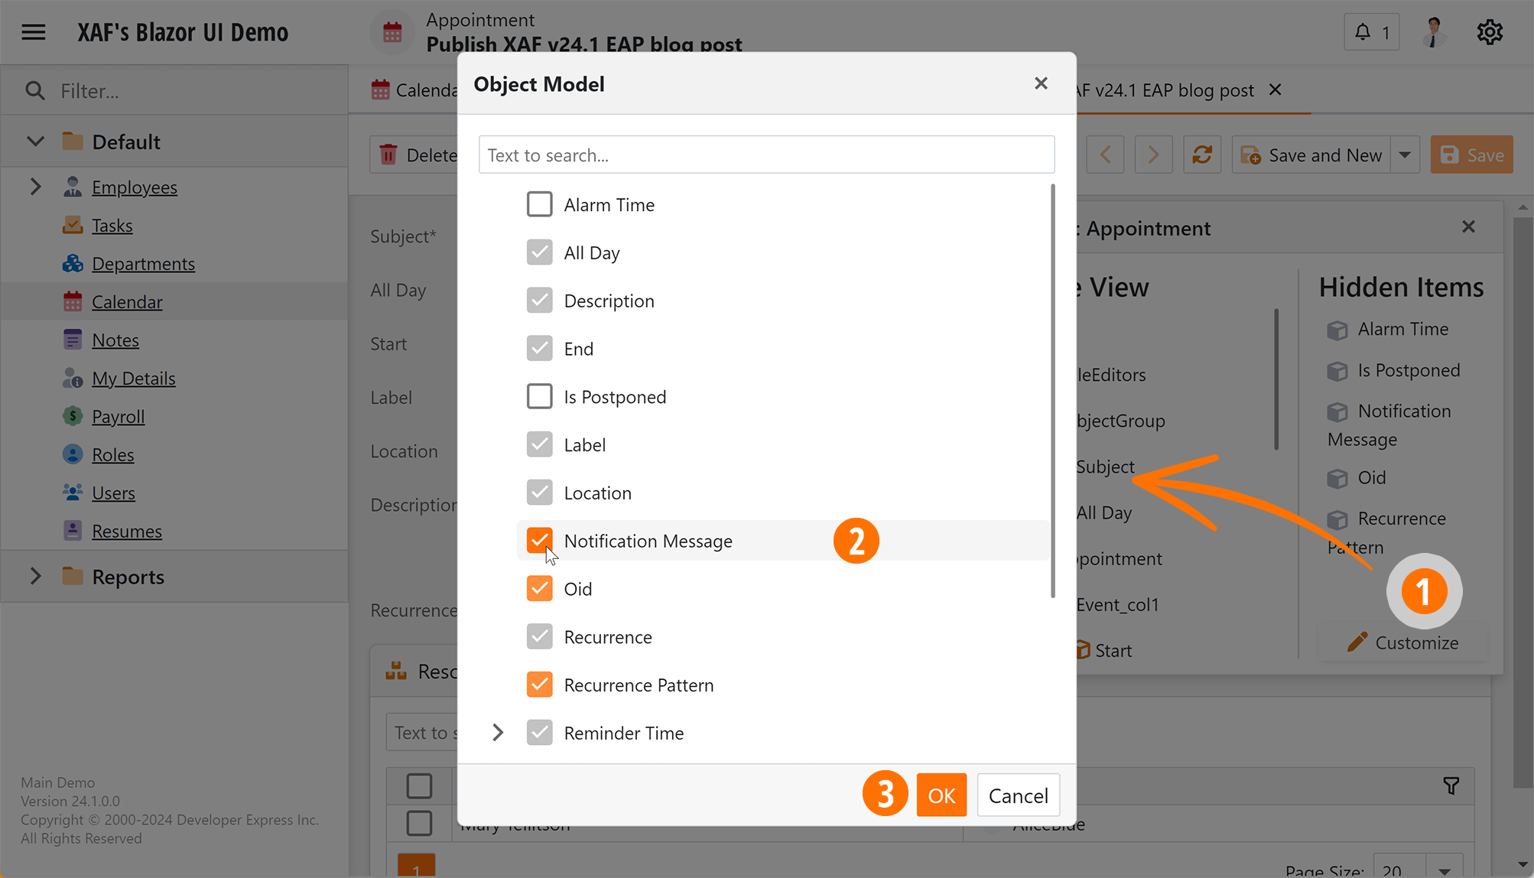Go to the previous record arrow
The image size is (1534, 878).
pos(1105,155)
